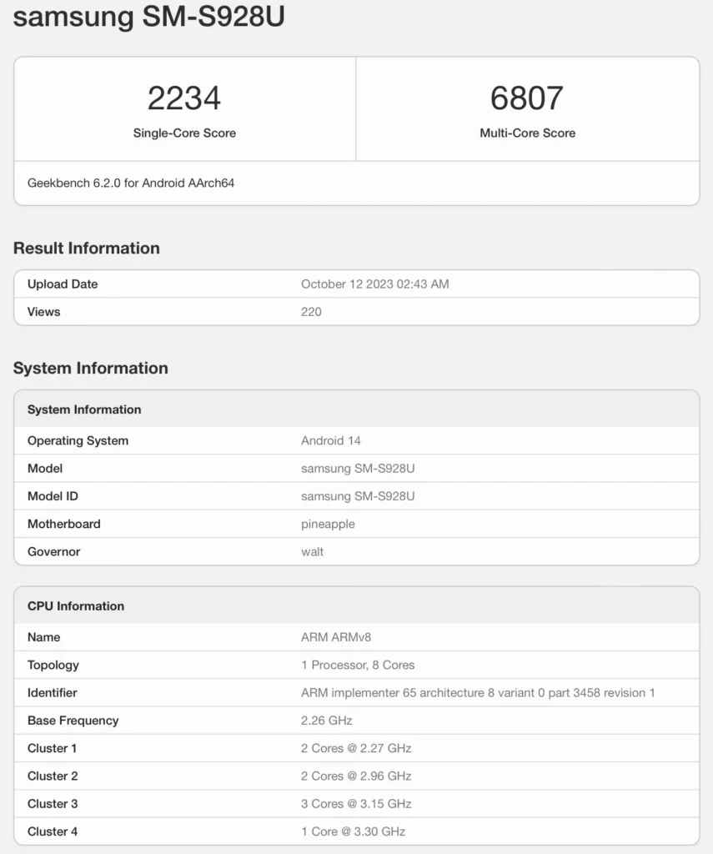The image size is (713, 854).
Task: Select the motherboard value 'pineapple'
Action: [x=328, y=524]
